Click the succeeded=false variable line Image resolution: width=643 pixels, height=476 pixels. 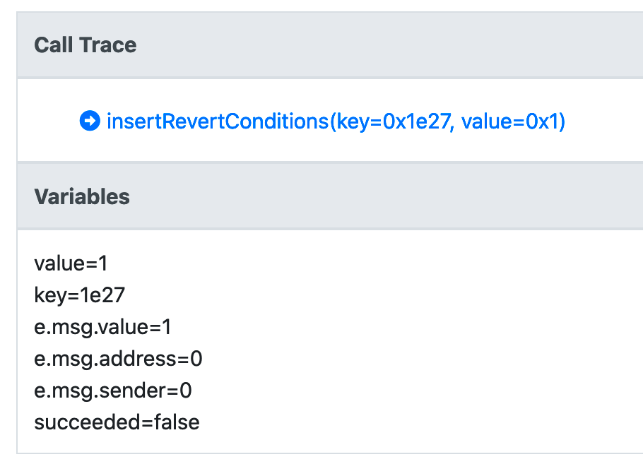[116, 422]
